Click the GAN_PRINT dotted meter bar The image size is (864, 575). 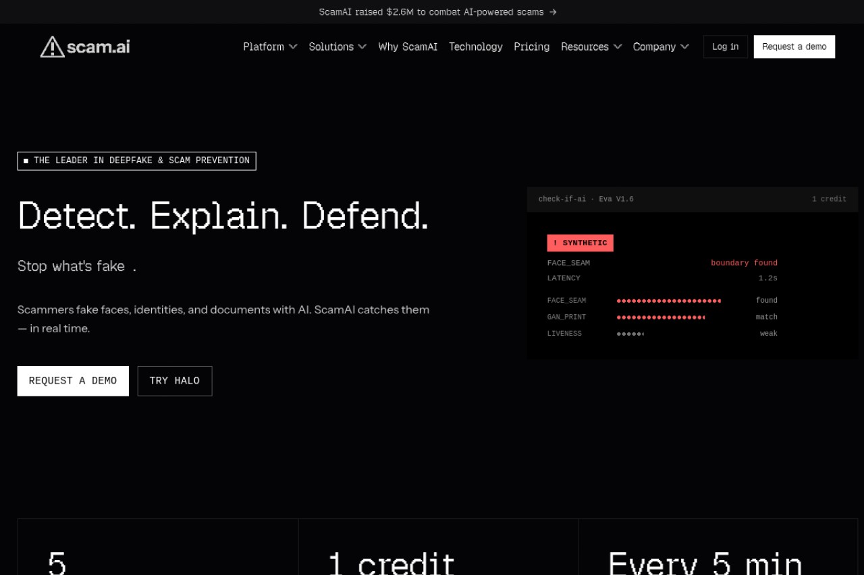[661, 317]
